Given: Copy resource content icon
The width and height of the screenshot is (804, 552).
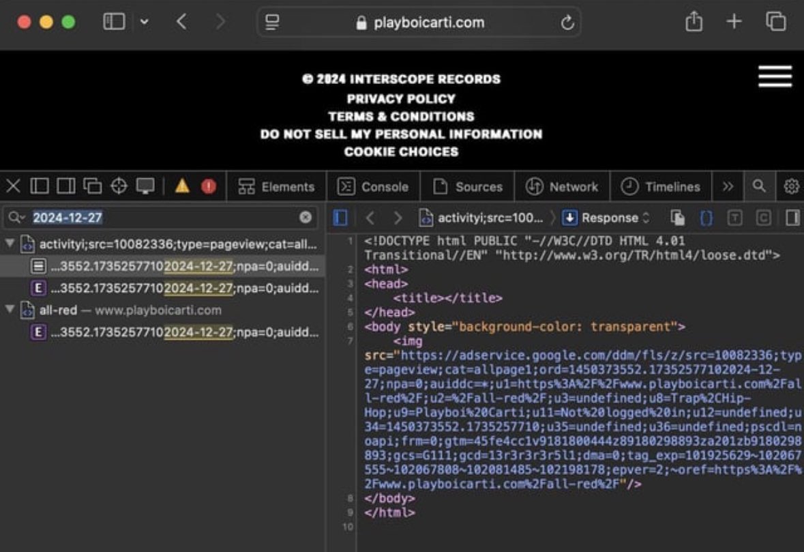Looking at the screenshot, I should click(678, 218).
